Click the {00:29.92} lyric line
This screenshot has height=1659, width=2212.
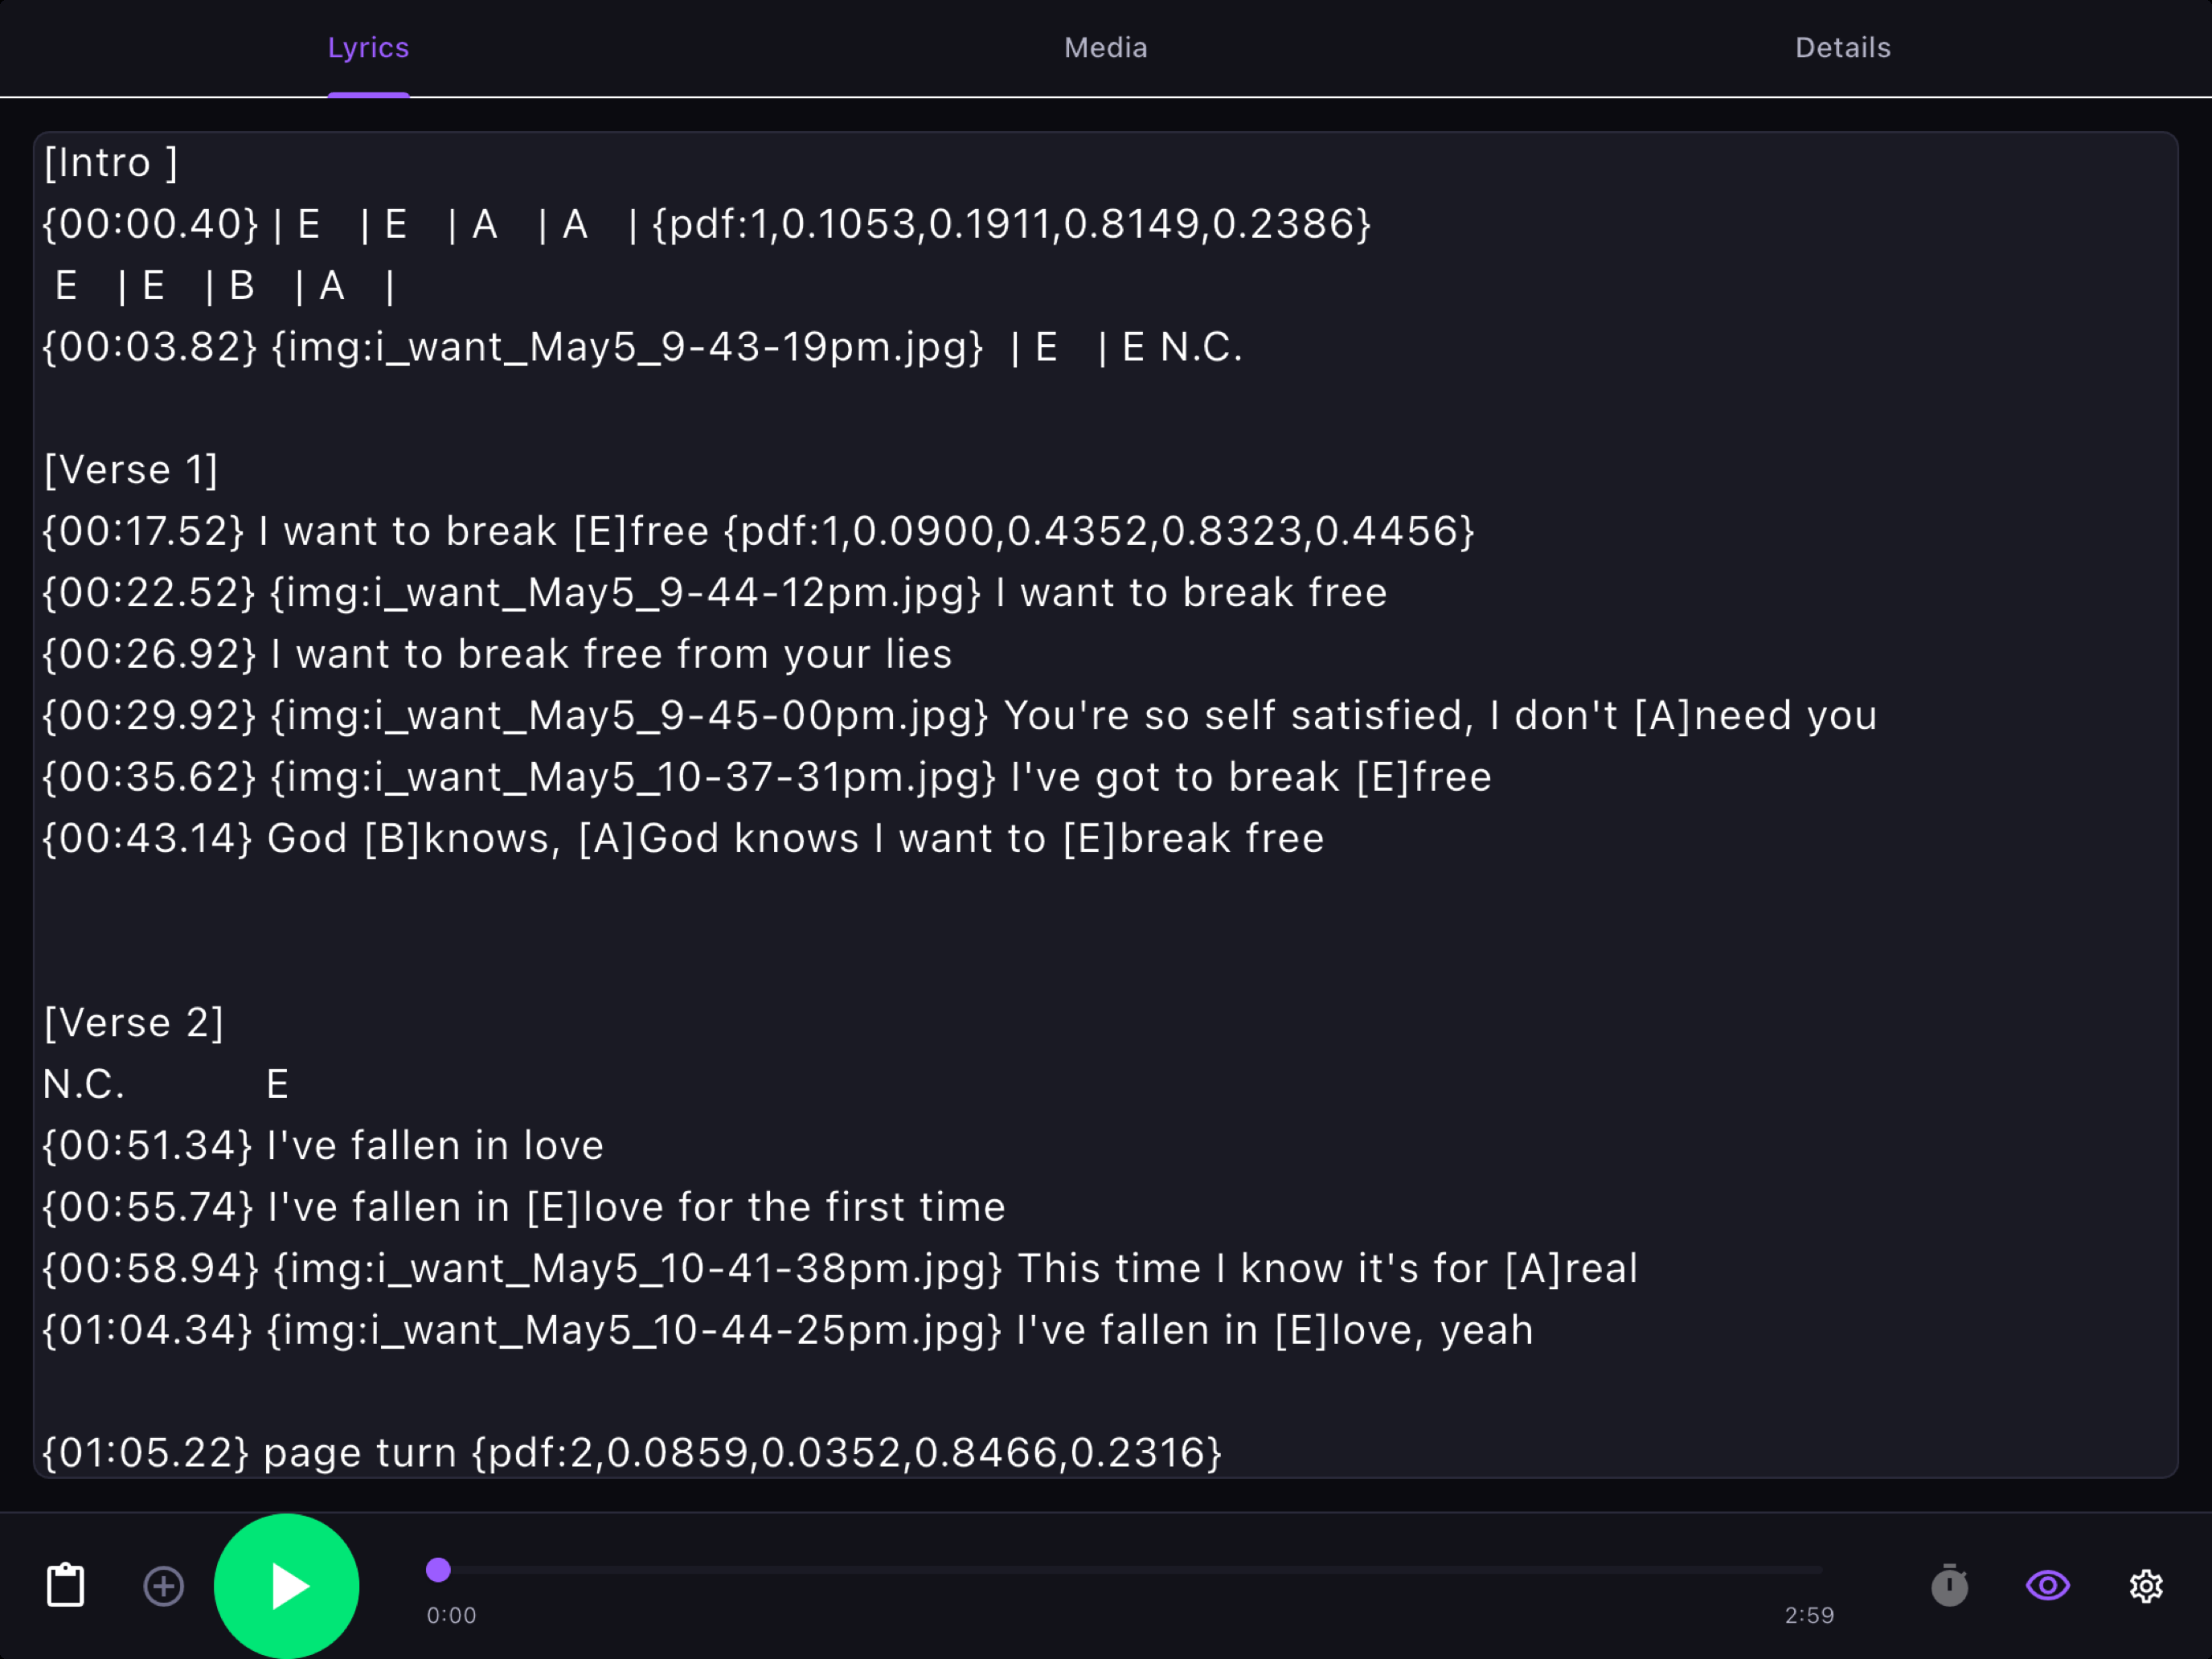tap(959, 716)
